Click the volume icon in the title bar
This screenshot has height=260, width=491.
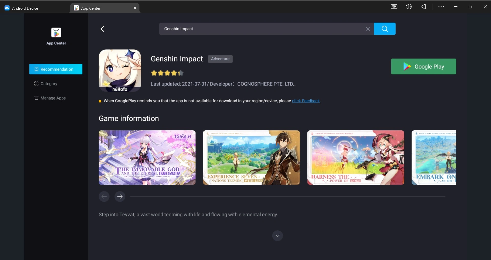click(x=408, y=7)
